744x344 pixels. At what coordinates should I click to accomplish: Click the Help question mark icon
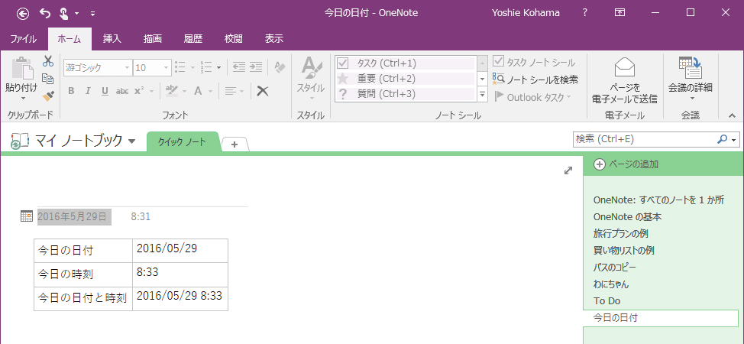[585, 13]
